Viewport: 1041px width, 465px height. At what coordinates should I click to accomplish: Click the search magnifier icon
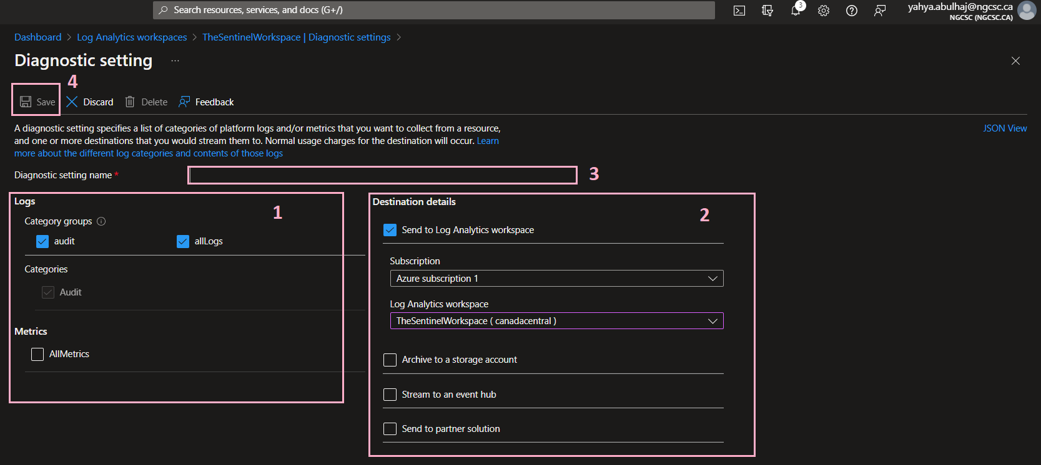click(x=163, y=10)
